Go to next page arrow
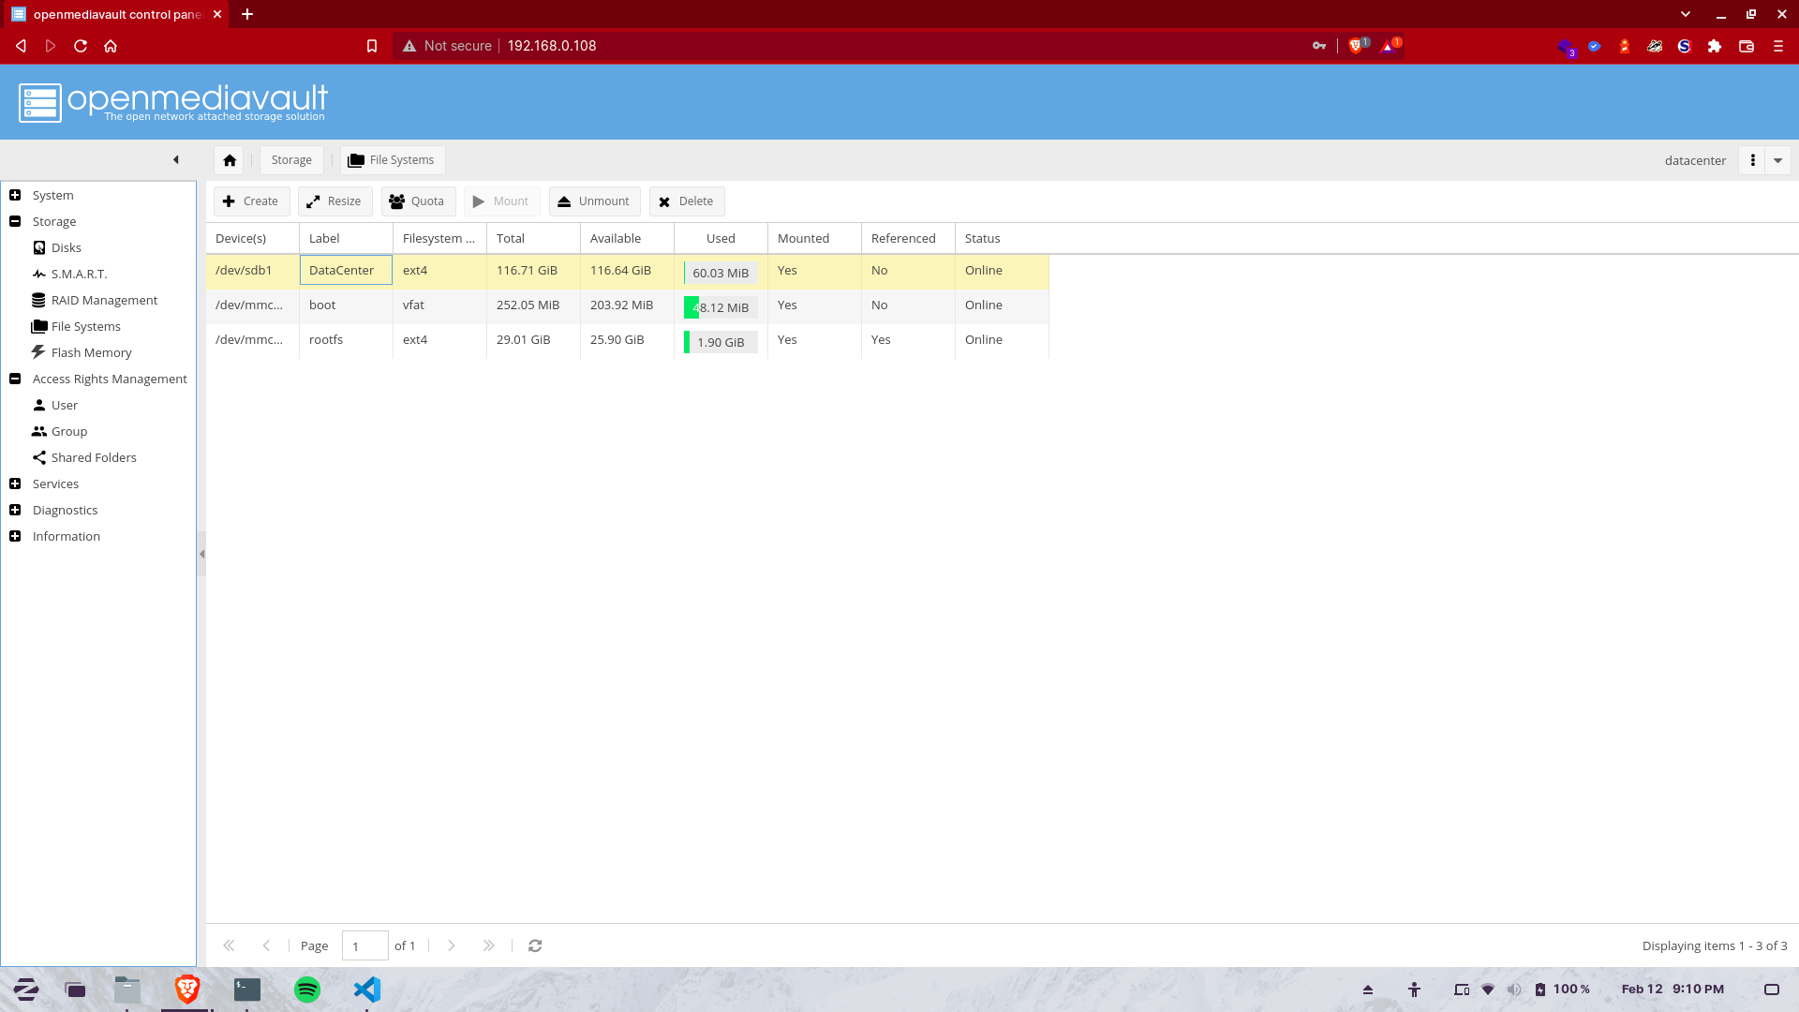The image size is (1799, 1012). pyautogui.click(x=452, y=945)
